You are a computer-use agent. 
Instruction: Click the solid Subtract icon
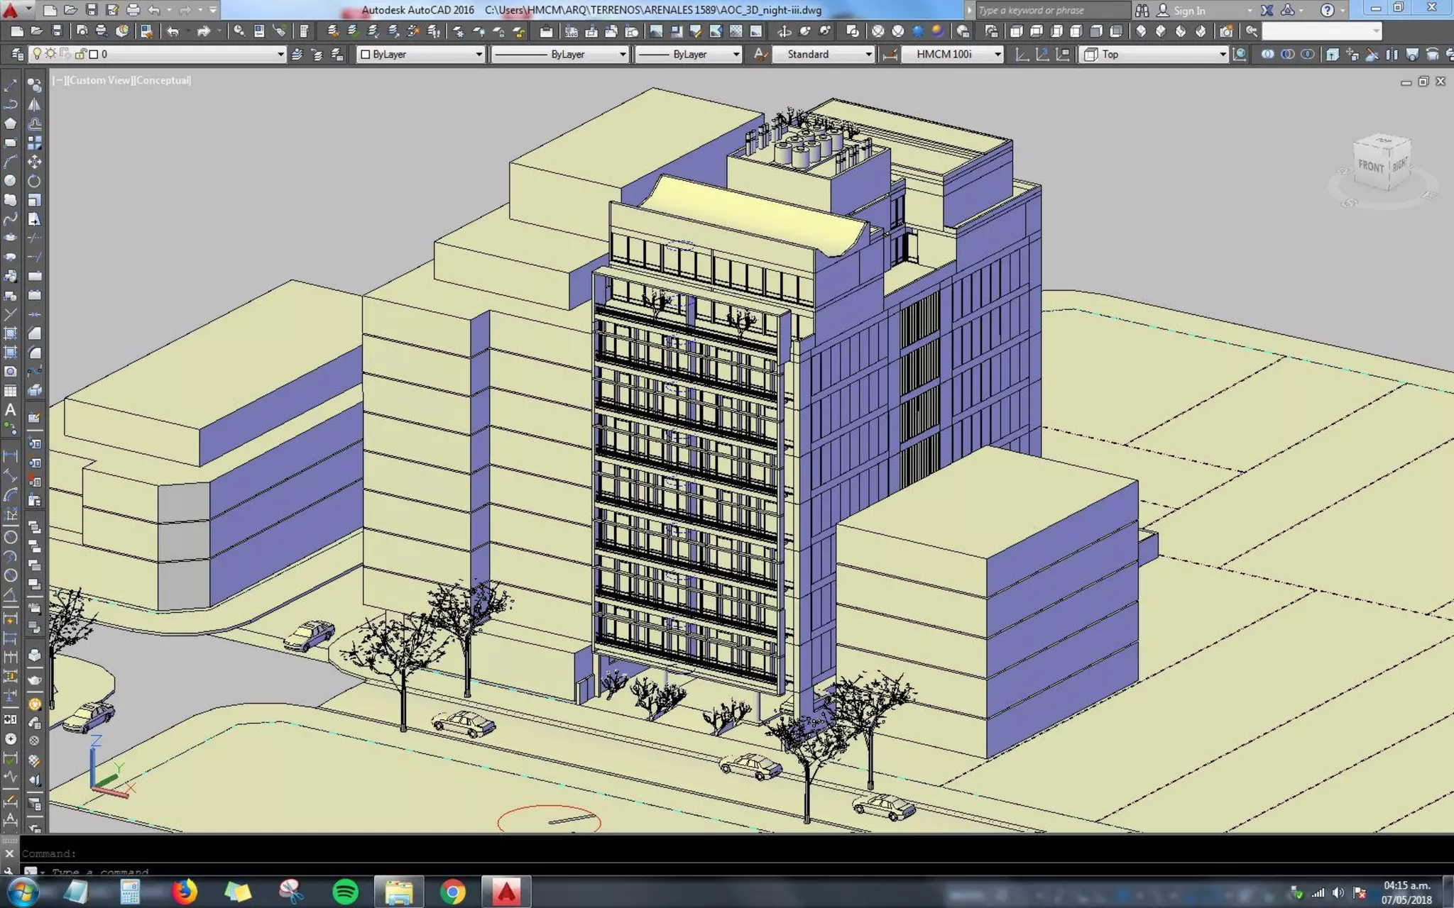1287,54
